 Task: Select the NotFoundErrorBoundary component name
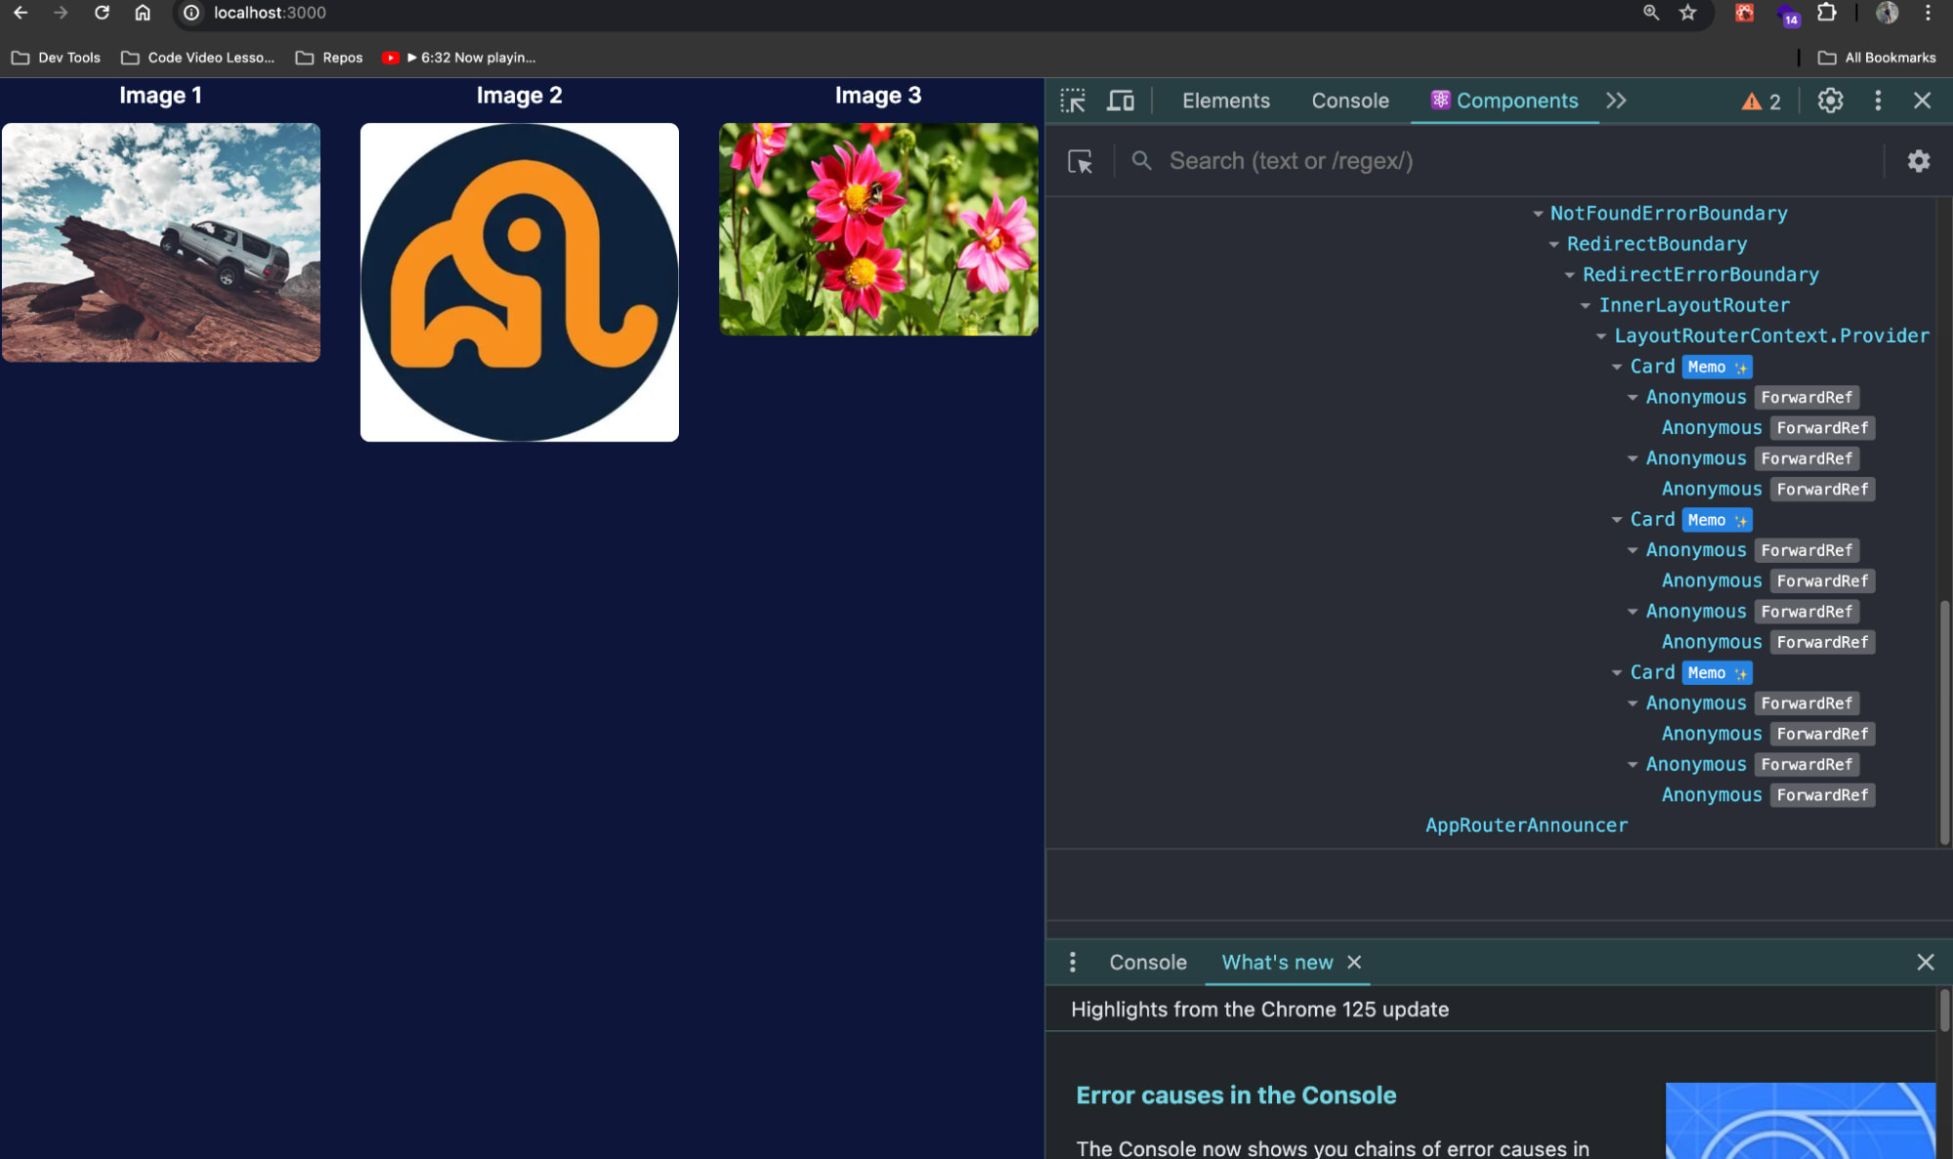pyautogui.click(x=1669, y=213)
